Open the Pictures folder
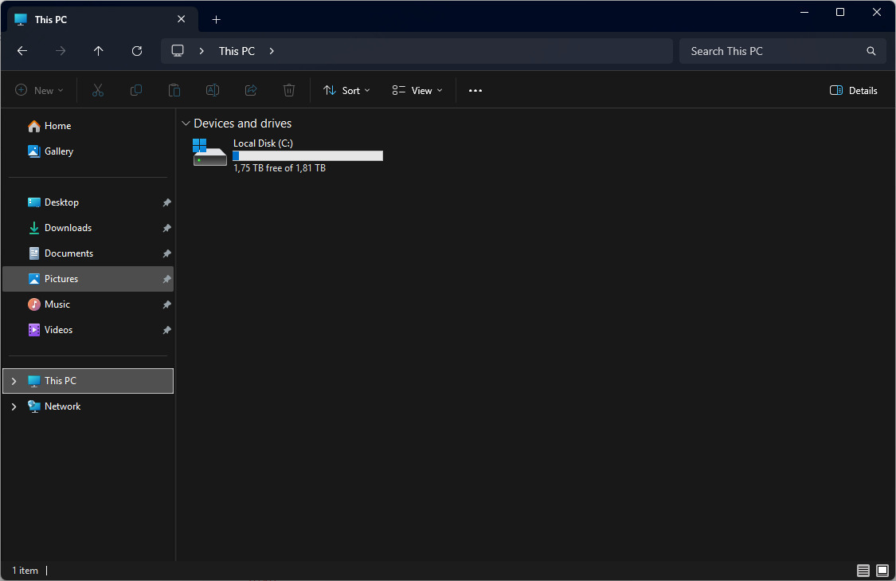Viewport: 896px width, 581px height. (88, 278)
